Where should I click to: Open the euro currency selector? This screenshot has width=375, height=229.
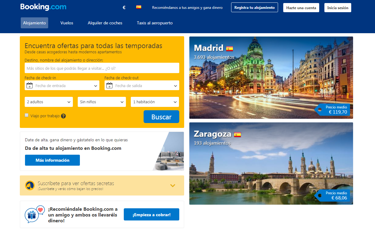pos(124,8)
